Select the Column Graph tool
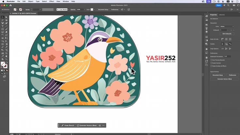The height and width of the screenshot is (135, 240). [3, 53]
